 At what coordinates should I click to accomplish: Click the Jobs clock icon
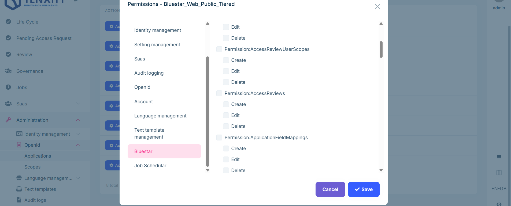(x=8, y=87)
